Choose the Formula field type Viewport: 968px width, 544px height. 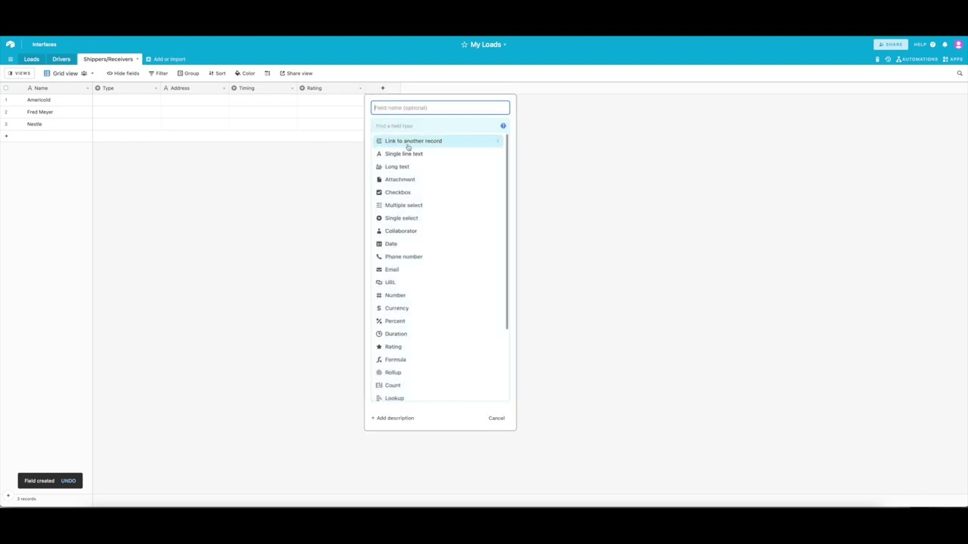(437, 360)
